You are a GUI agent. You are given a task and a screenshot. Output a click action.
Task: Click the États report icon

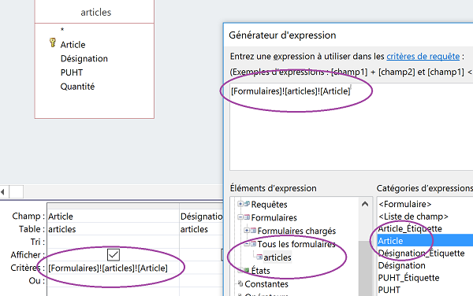pyautogui.click(x=247, y=270)
